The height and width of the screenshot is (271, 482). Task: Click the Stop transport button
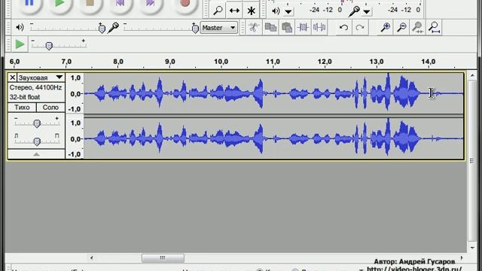[x=90, y=4]
